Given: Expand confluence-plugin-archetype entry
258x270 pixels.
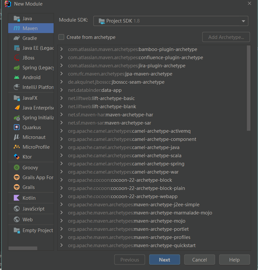Looking at the screenshot, I should coord(61,57).
